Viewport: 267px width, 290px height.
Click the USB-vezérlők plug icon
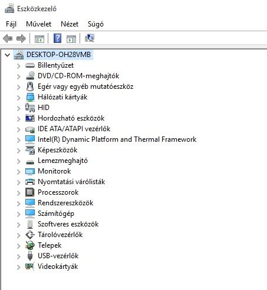(x=30, y=256)
